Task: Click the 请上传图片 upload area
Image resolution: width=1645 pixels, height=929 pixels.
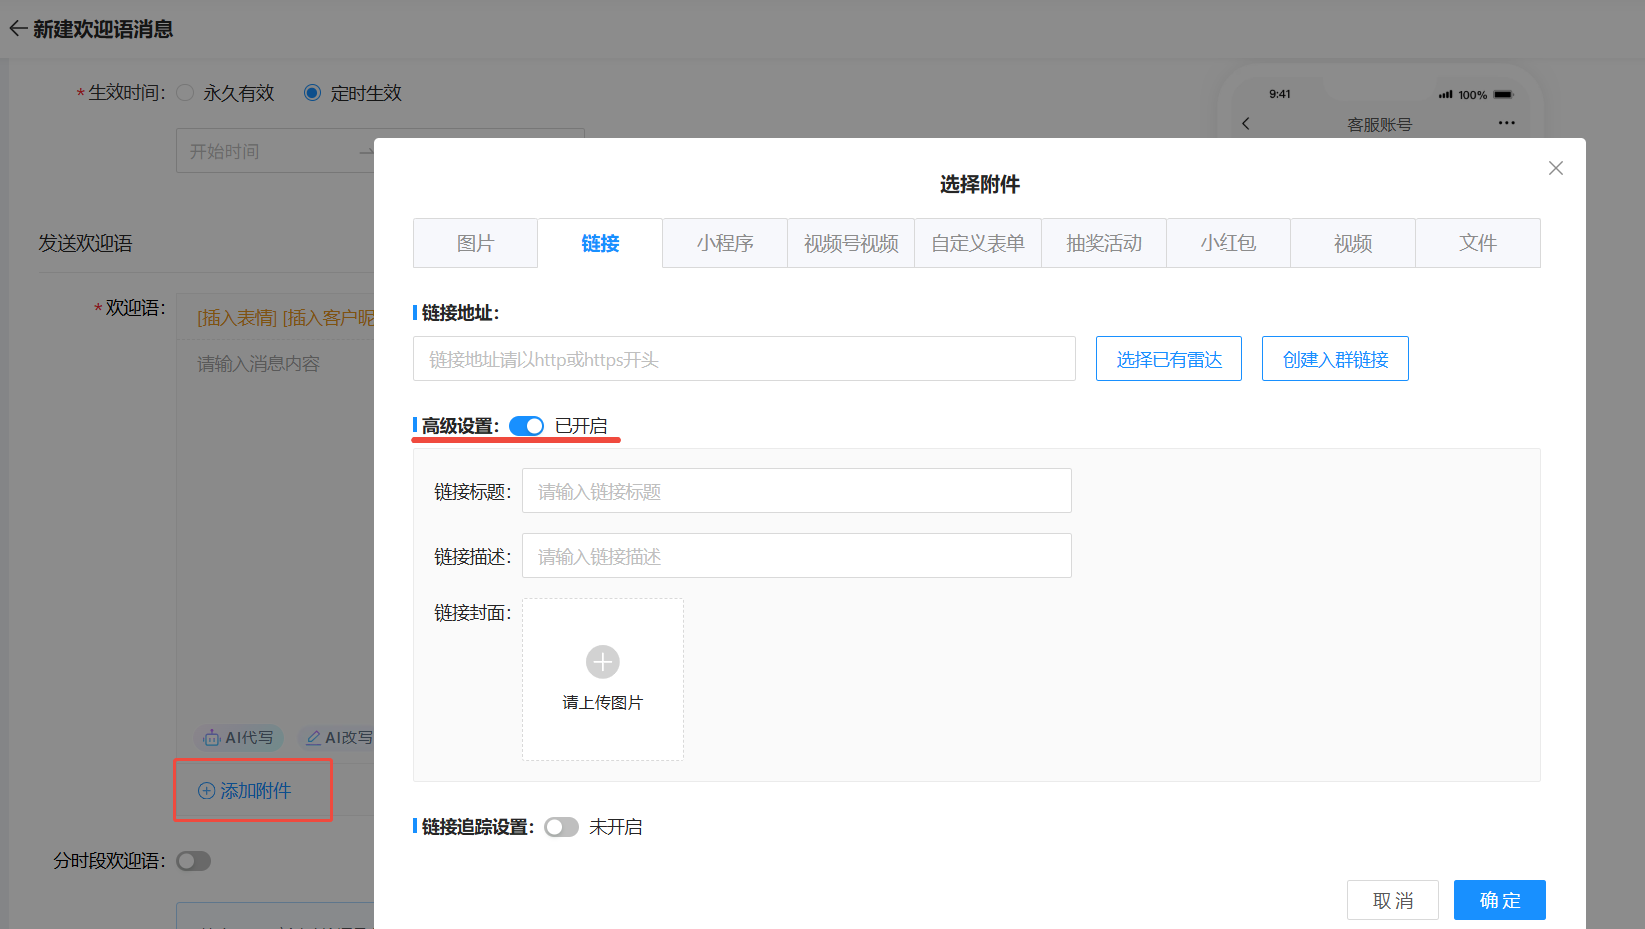Action: pos(603,680)
